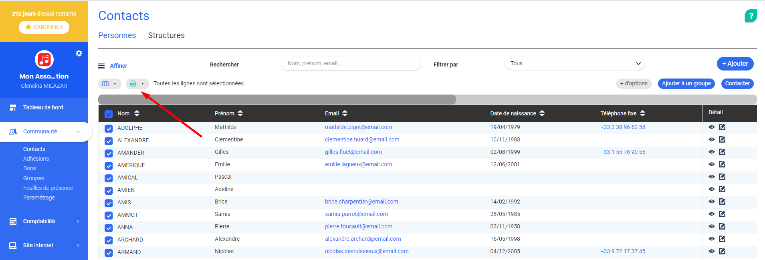Edit the AMIS contact pencil icon

click(x=722, y=202)
